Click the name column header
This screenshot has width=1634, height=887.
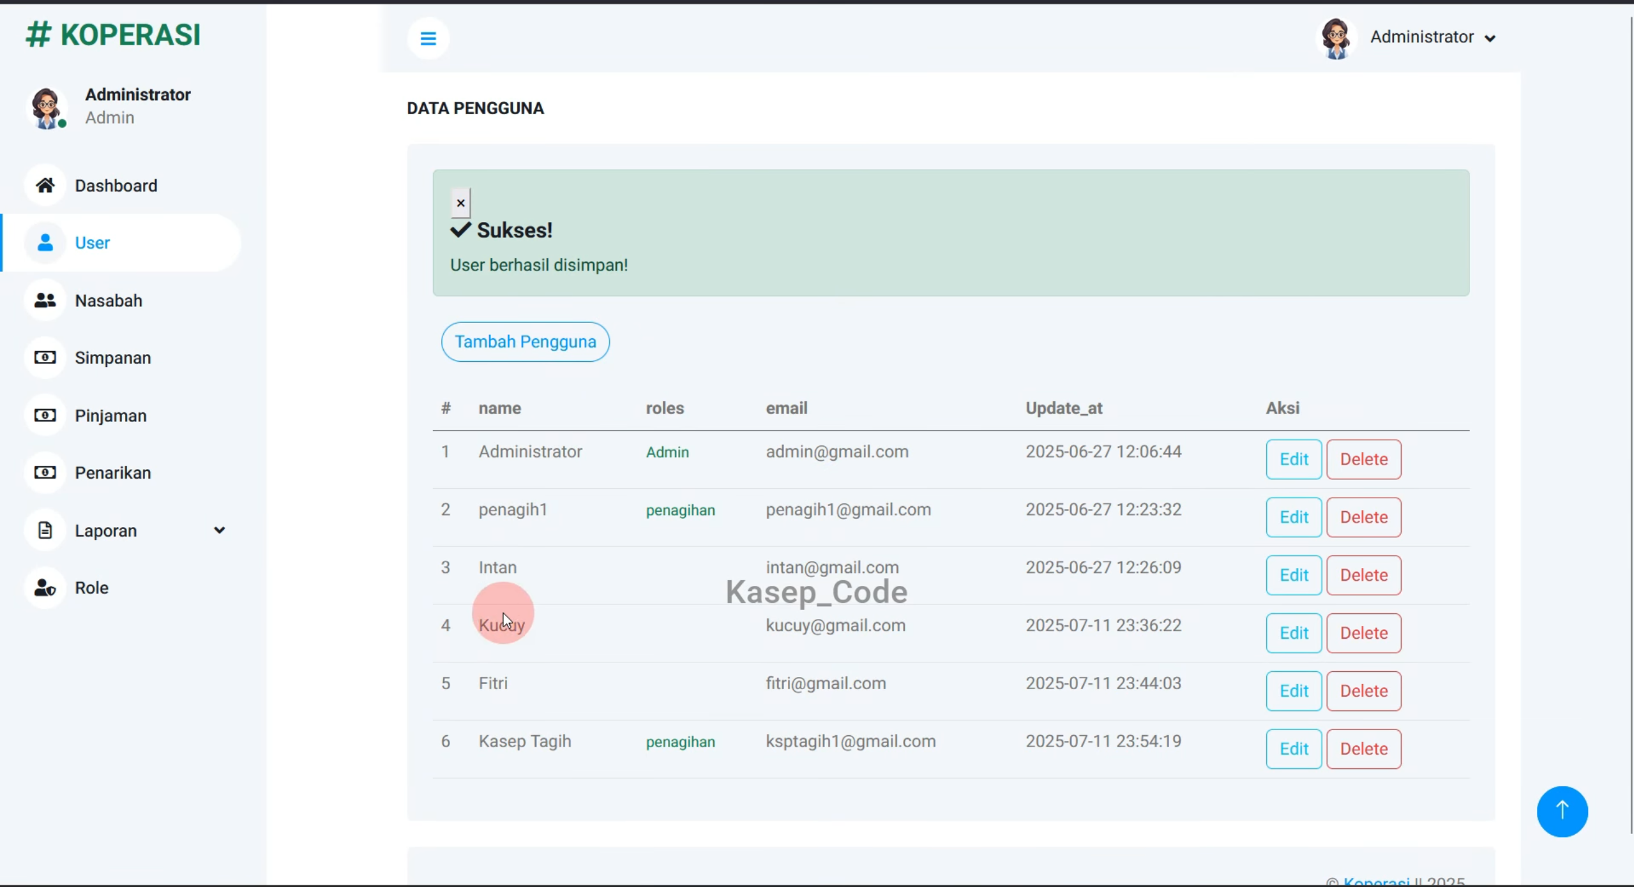tap(499, 408)
